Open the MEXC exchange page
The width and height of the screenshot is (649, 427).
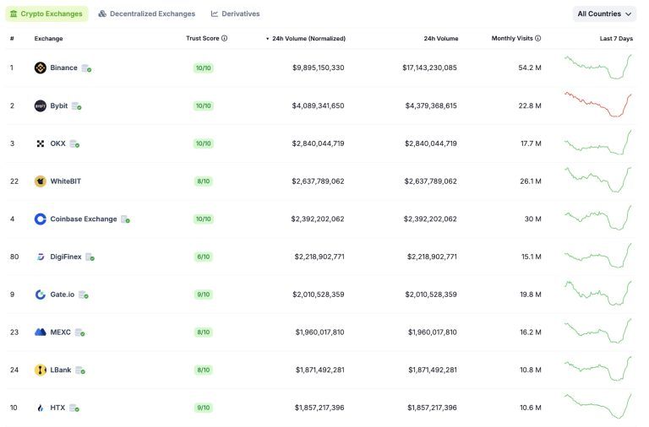tap(60, 332)
